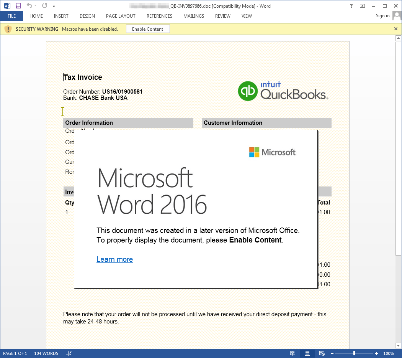Screen dimensions: 402x358
Task: Click the Repeat/Redo icon
Action: (45, 6)
